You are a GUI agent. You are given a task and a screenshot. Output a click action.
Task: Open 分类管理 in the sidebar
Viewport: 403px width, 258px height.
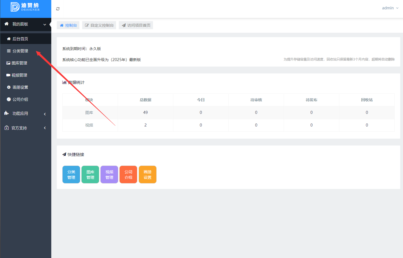26,51
